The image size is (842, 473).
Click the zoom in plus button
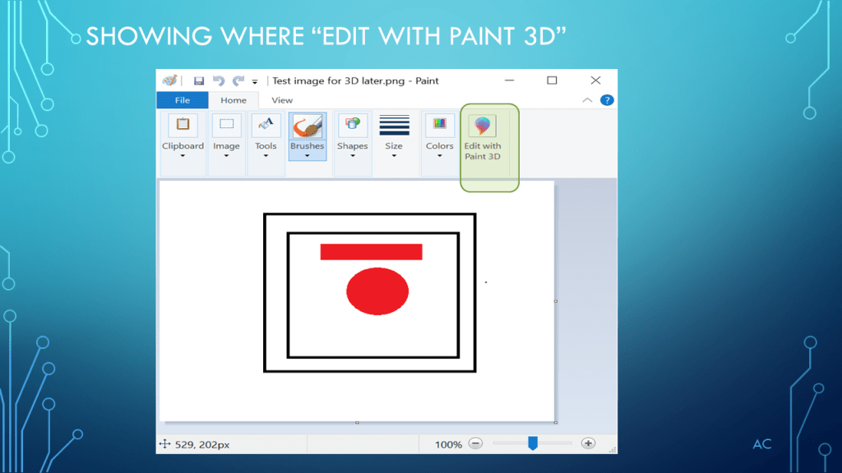(x=588, y=443)
